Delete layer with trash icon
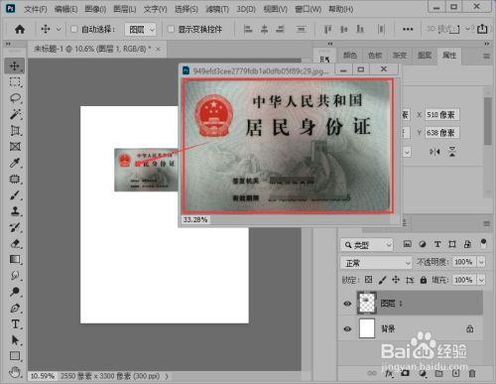The height and width of the screenshot is (384, 496). (472, 373)
